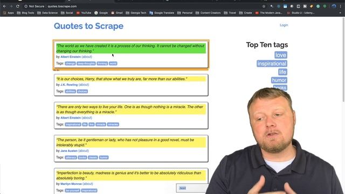345x194 pixels.
Task: Click the be-yourself tag
Action: (72, 190)
